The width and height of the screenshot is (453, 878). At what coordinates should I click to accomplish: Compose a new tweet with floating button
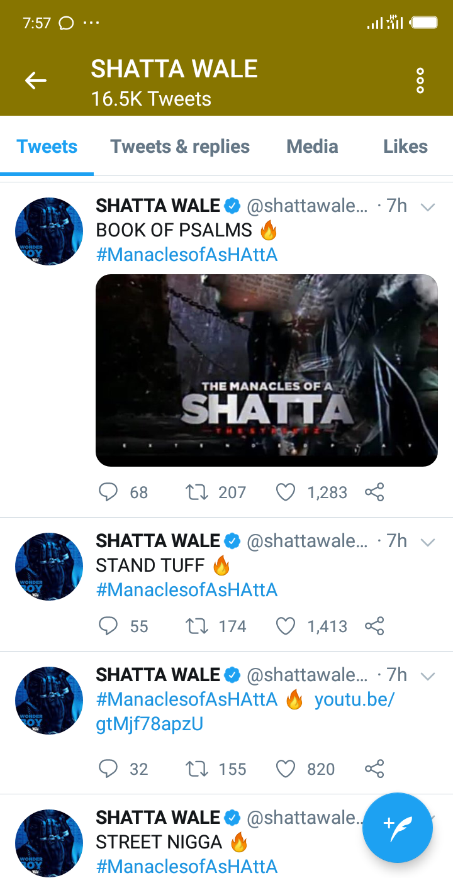(398, 826)
